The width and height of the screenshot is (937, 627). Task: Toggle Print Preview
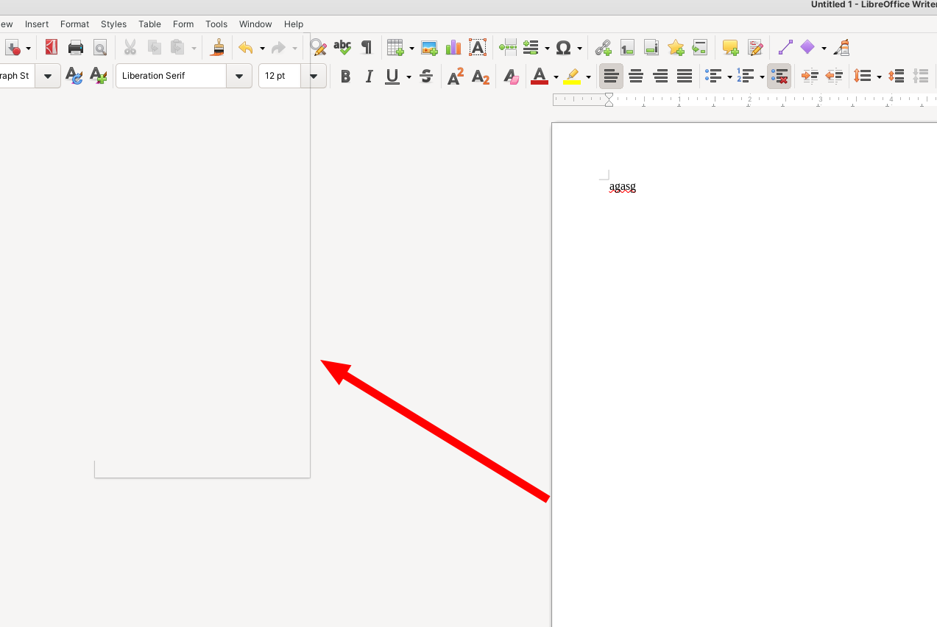pyautogui.click(x=100, y=48)
